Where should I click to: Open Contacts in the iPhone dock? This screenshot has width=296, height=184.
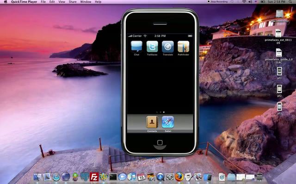point(152,122)
